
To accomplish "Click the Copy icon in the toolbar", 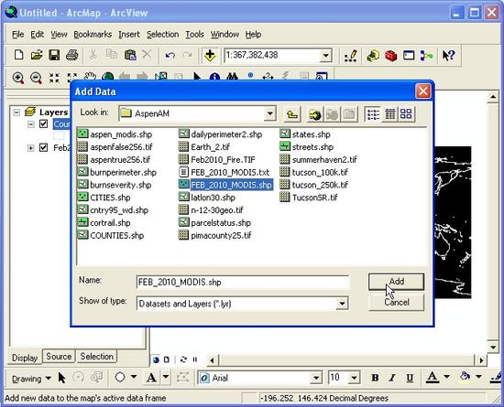I will pos(111,55).
